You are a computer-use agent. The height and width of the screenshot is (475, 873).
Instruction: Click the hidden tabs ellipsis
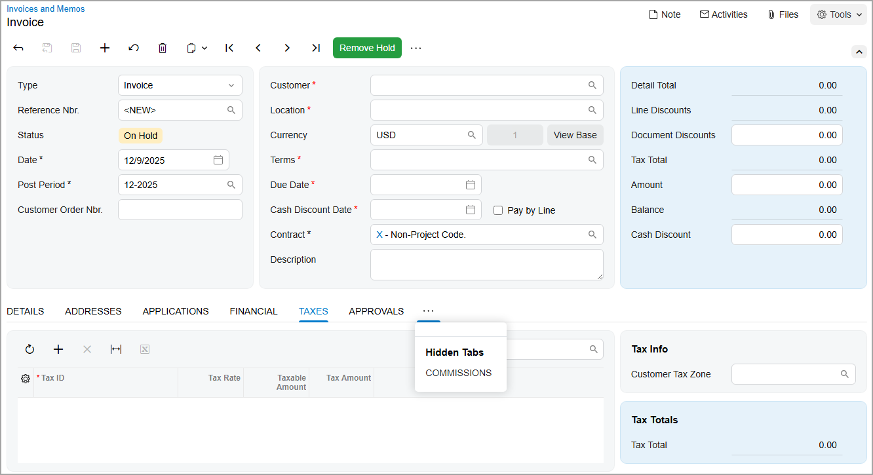click(x=429, y=311)
